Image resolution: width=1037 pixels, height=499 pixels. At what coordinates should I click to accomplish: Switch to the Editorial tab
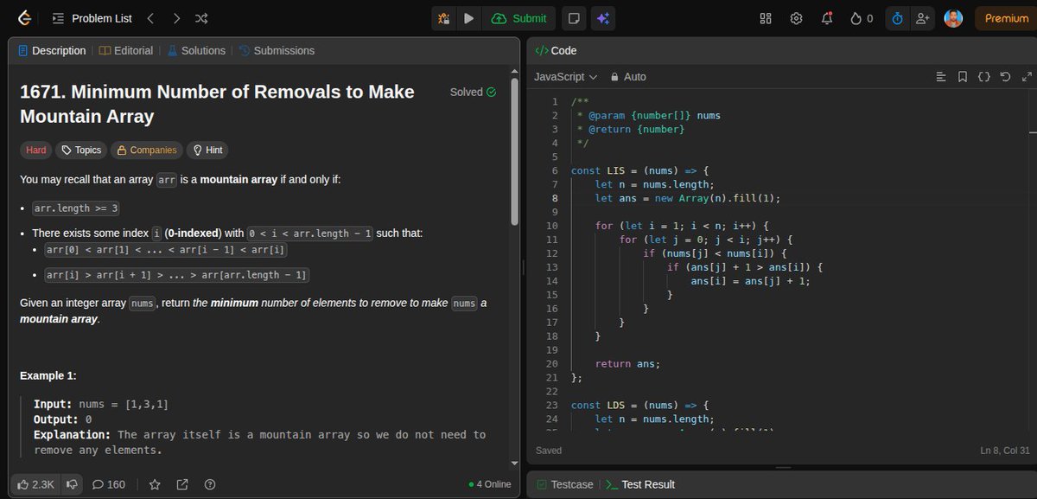pyautogui.click(x=126, y=50)
